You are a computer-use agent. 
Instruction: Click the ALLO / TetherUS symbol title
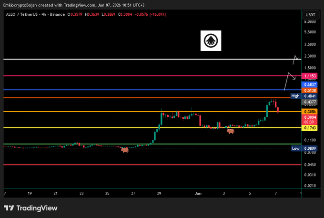click(x=22, y=14)
